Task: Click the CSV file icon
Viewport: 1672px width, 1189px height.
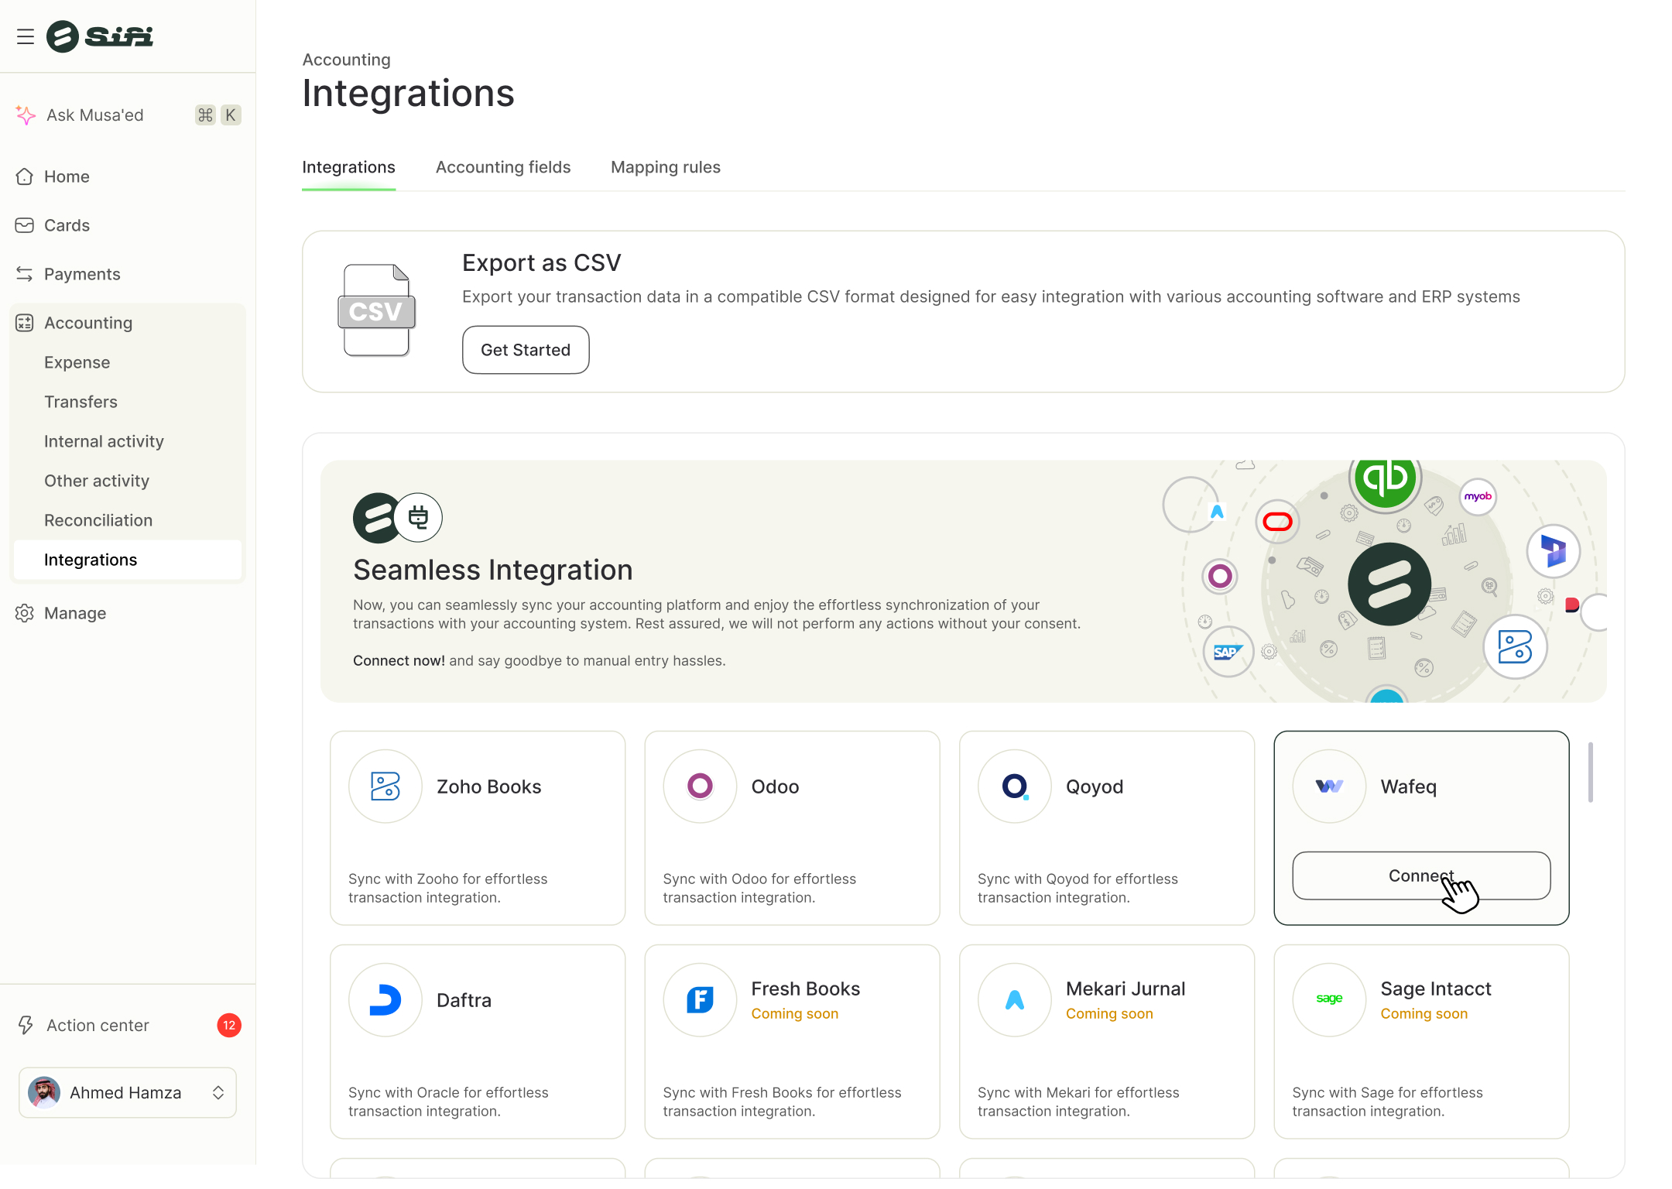Action: tap(377, 310)
